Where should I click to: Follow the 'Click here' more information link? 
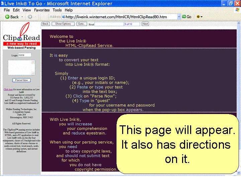pyautogui.click(x=8, y=89)
